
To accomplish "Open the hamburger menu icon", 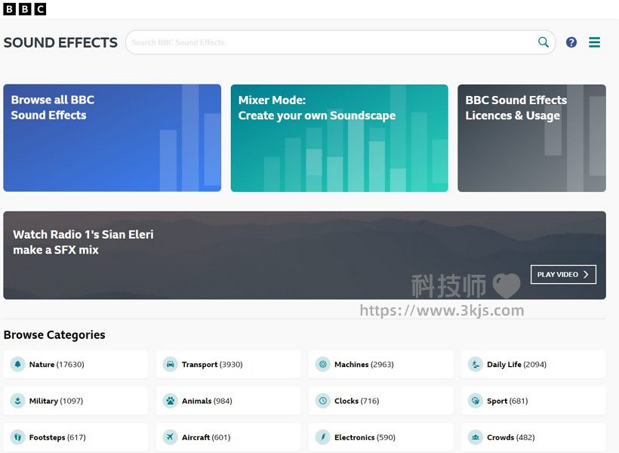I will point(594,42).
